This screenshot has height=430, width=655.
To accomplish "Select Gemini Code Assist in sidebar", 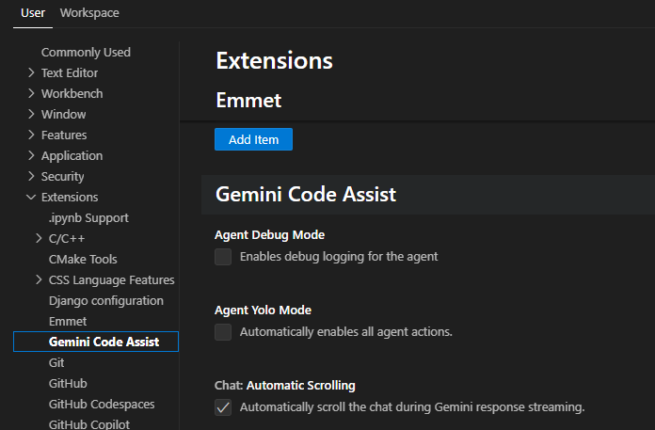I will coord(96,342).
